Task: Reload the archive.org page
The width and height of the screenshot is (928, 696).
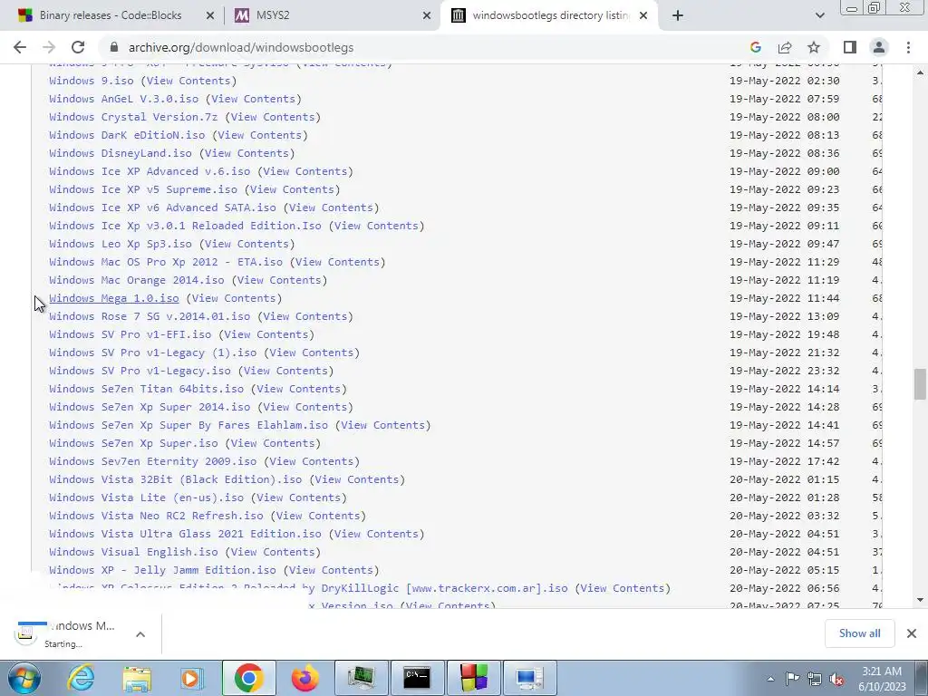Action: coord(78,47)
